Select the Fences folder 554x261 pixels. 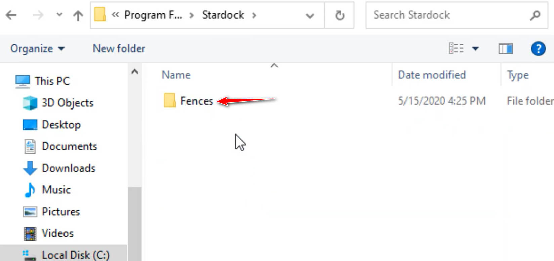[197, 101]
